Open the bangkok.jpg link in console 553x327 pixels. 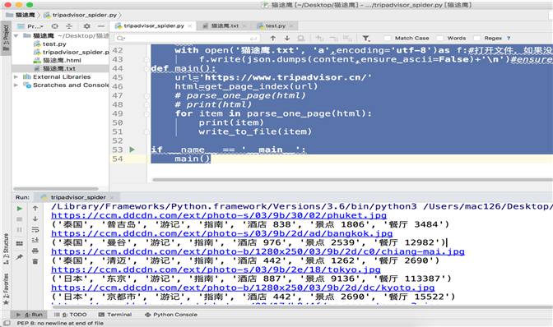click(222, 233)
